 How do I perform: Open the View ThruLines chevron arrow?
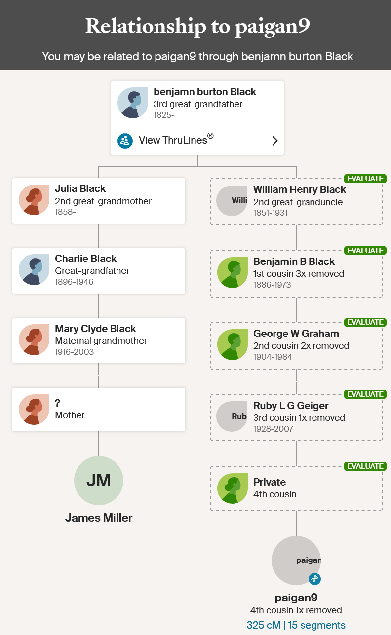(x=275, y=141)
